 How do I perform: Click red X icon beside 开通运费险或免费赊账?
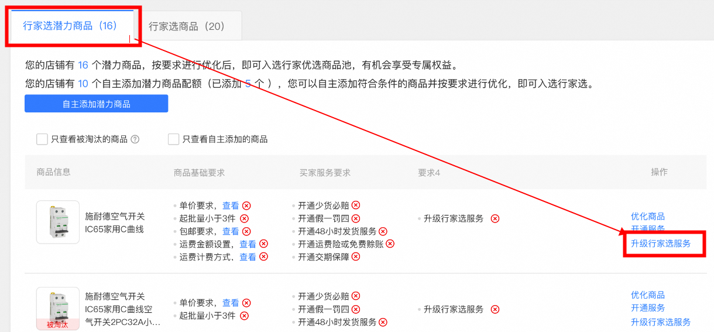point(390,244)
